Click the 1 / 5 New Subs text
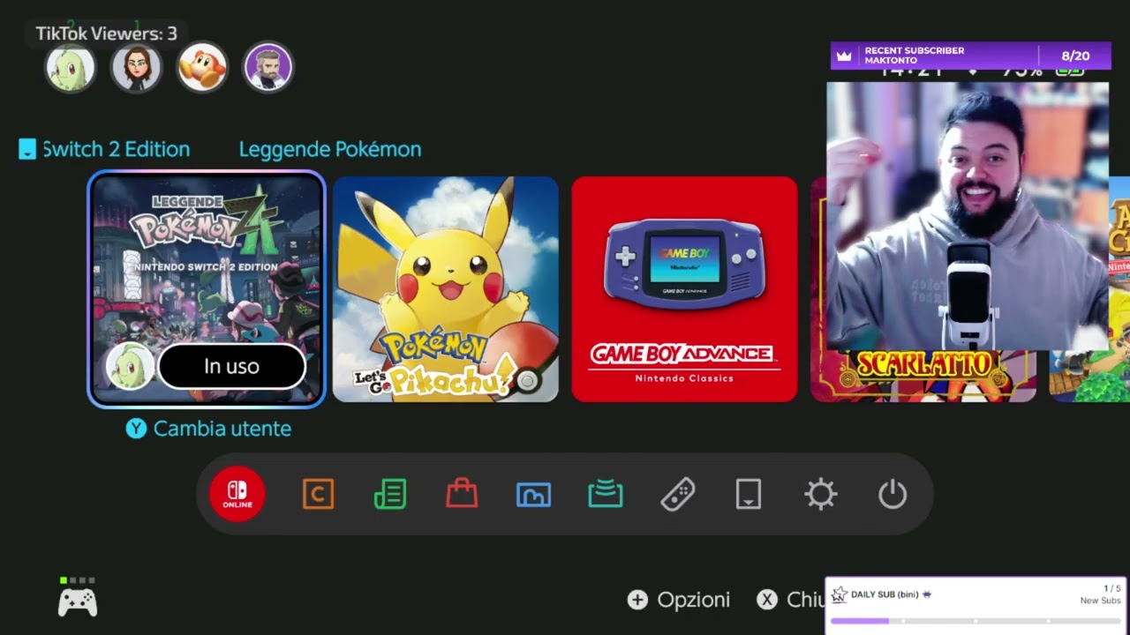1130x635 pixels. click(x=1100, y=594)
